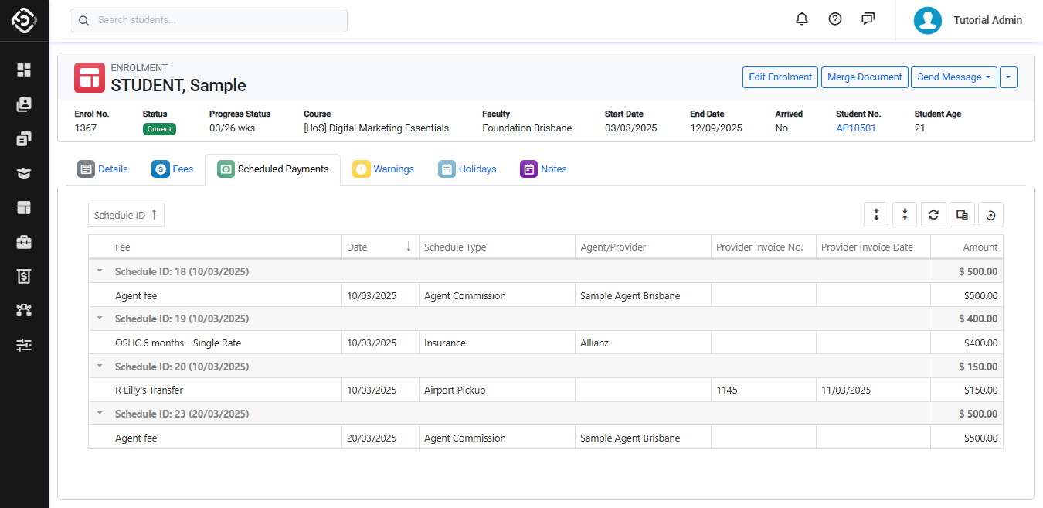Collapse the Schedule ID: 20 group
The image size is (1043, 508).
coord(99,367)
